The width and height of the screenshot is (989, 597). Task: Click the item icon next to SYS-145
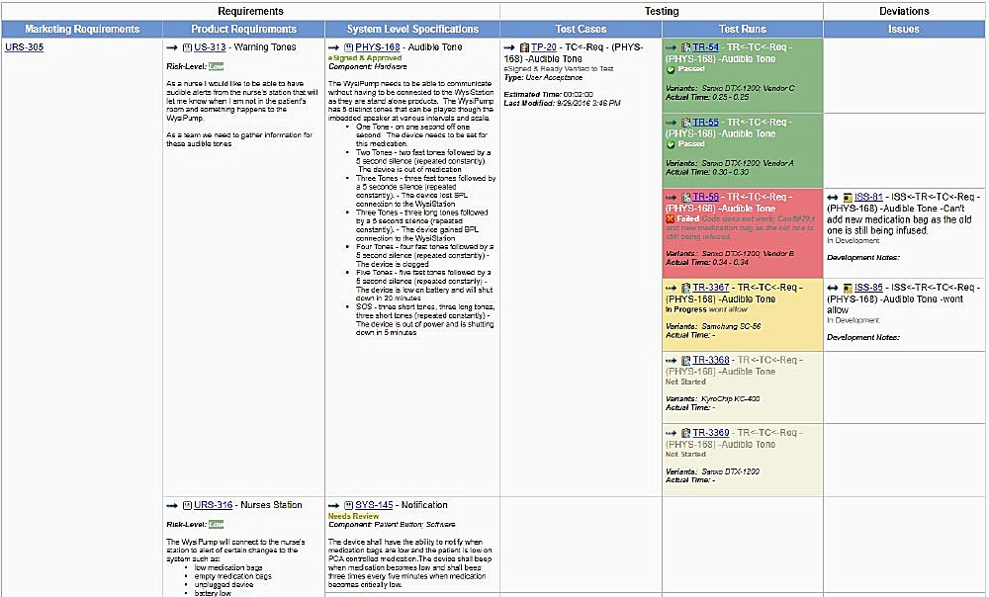(x=347, y=505)
